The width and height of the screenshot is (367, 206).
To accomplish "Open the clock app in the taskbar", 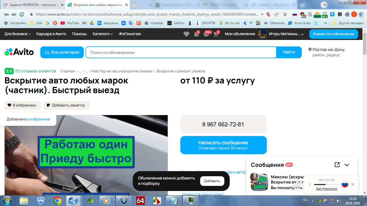I will pos(124,200).
